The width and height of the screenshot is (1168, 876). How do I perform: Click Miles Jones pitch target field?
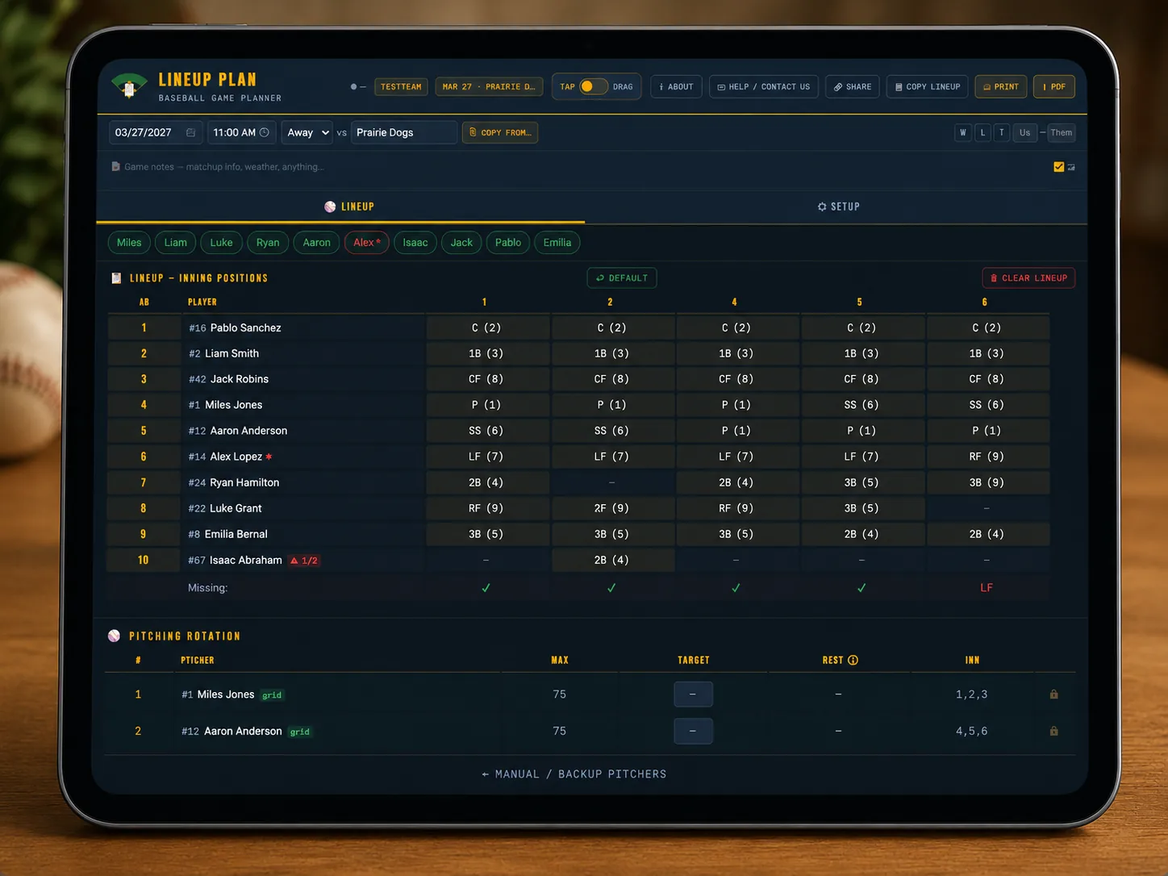pyautogui.click(x=693, y=695)
